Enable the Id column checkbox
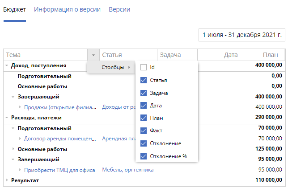Screen dimensions: 288x188 coord(143,67)
